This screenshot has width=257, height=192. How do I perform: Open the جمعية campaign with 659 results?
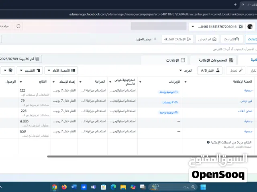click(248, 132)
